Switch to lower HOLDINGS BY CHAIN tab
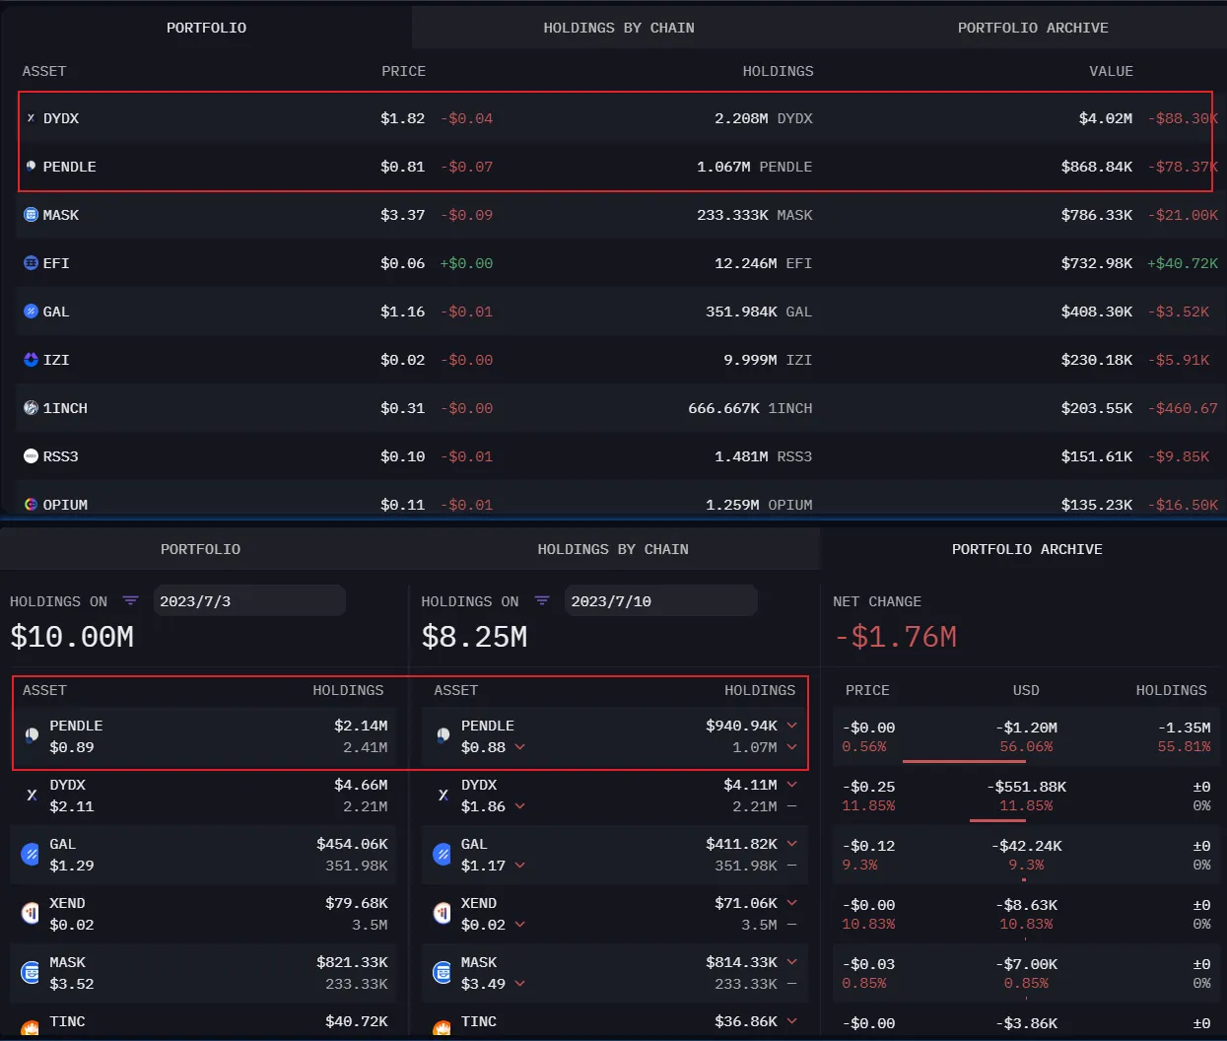 (x=613, y=549)
